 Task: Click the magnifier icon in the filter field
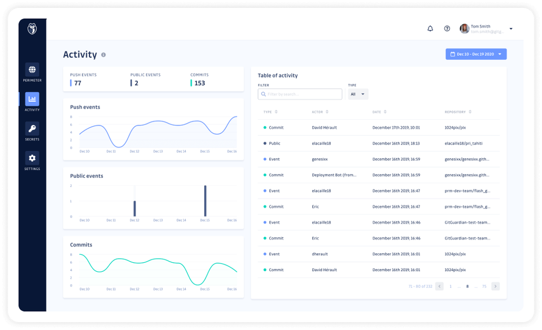(263, 94)
